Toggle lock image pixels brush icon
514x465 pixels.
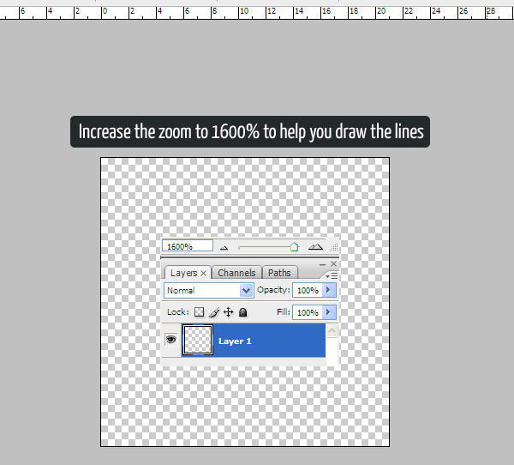(x=214, y=312)
